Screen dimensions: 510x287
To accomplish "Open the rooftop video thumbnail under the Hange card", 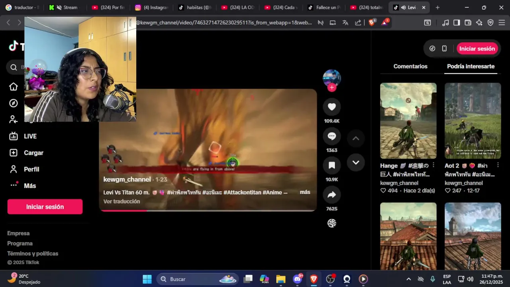I will click(408, 236).
